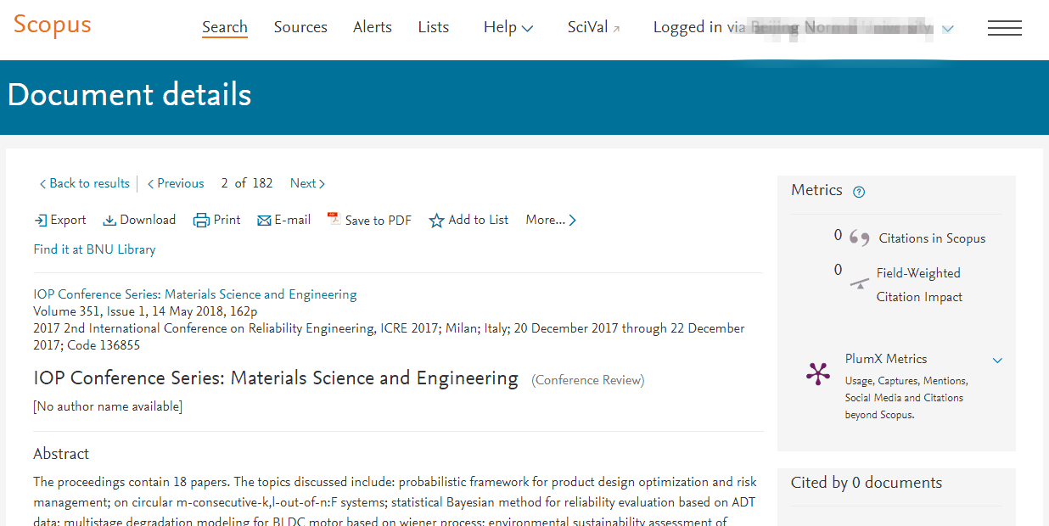Expand the PlumX Metrics chevron
Screen dimensions: 1049x526
tap(997, 361)
